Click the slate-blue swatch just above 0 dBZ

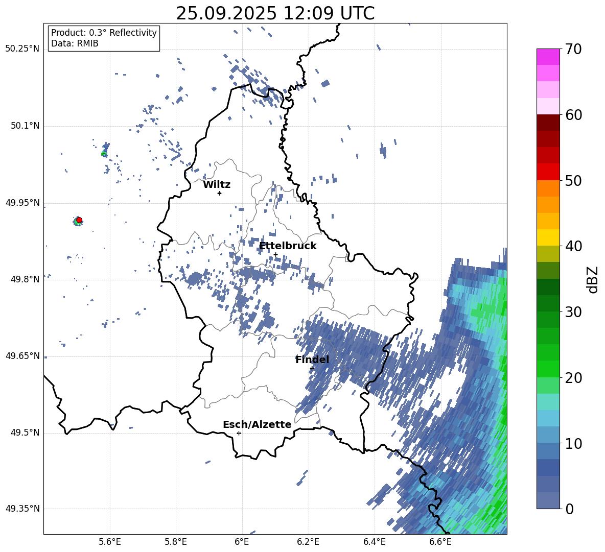point(548,501)
